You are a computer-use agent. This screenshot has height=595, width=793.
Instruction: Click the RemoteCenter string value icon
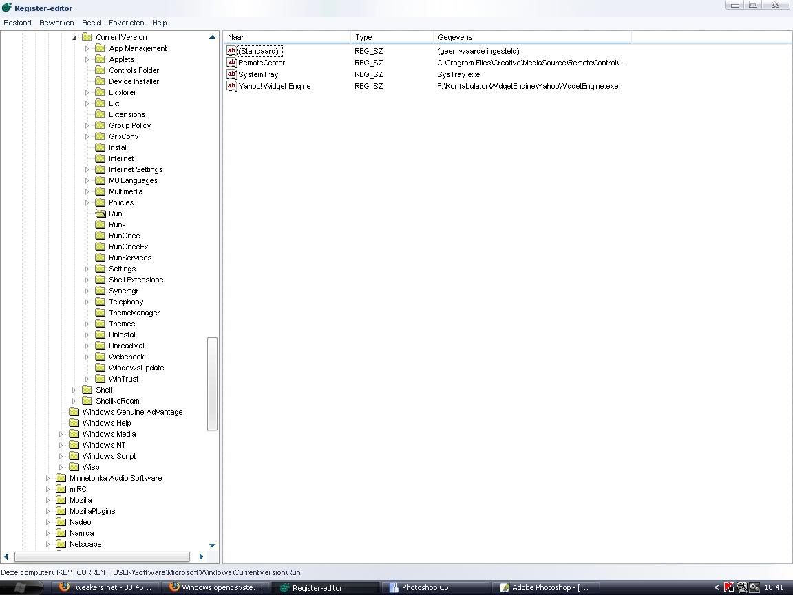click(x=232, y=63)
